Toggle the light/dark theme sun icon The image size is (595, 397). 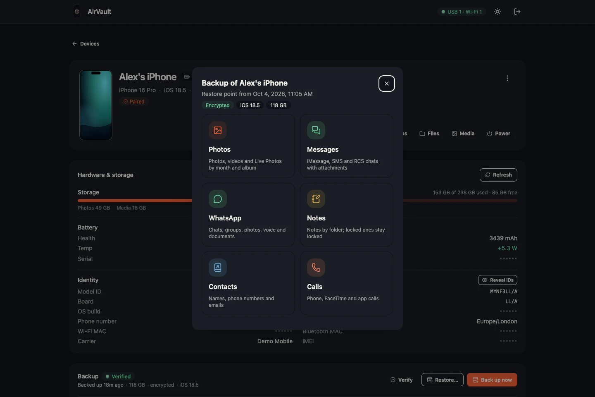[497, 12]
